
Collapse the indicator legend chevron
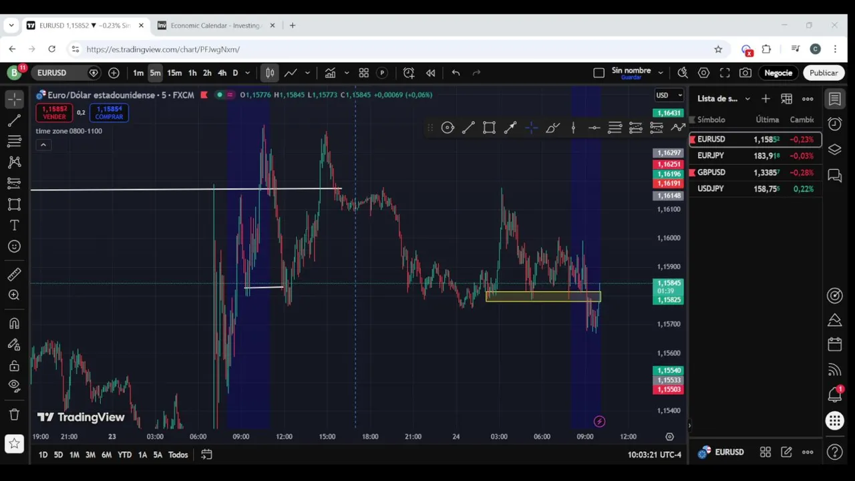coord(43,145)
